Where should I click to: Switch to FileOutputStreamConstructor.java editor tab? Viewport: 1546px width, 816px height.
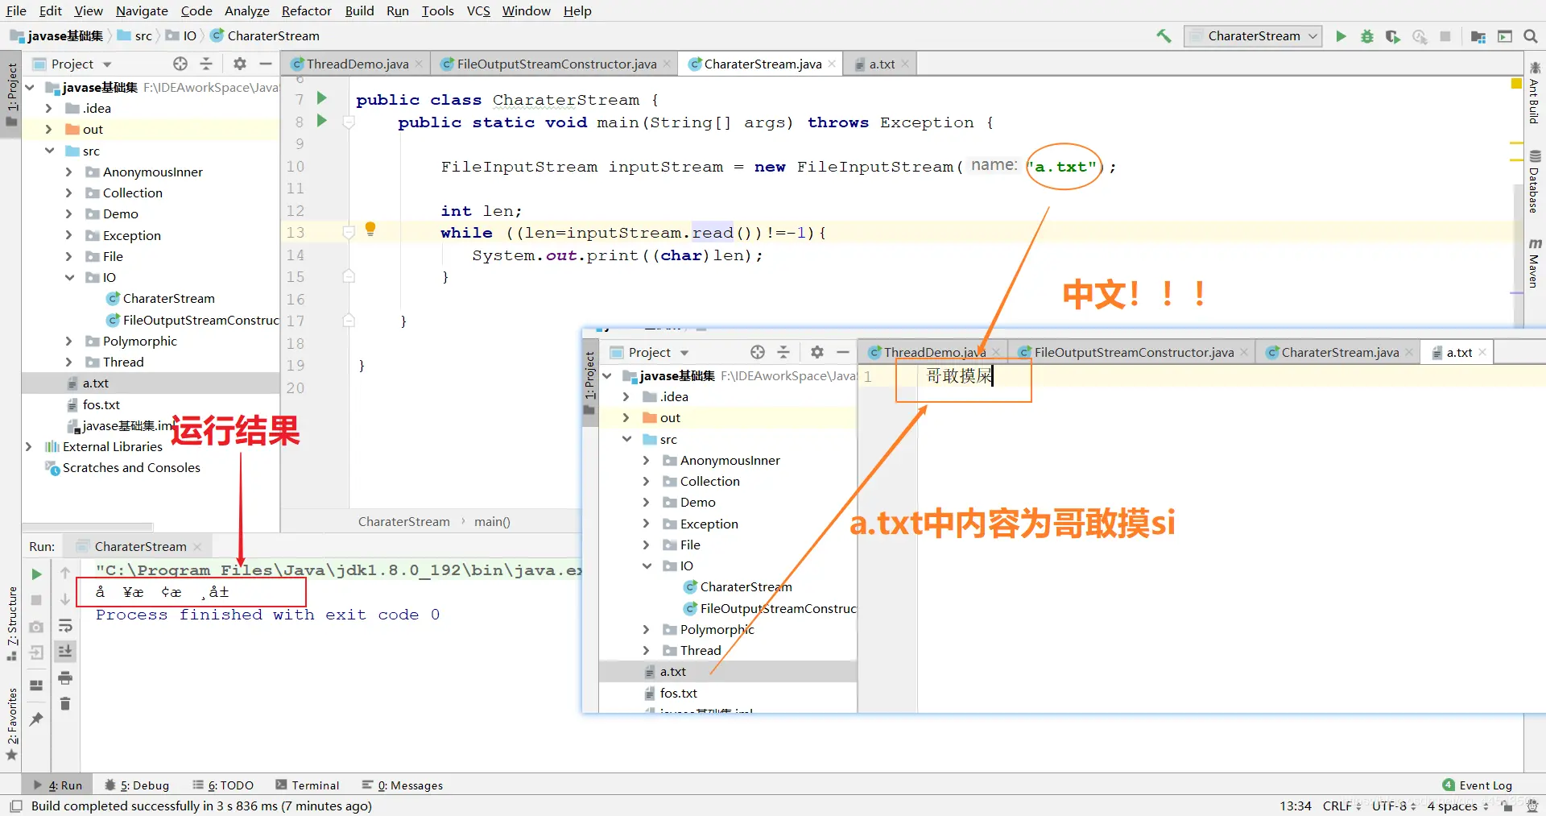click(x=555, y=64)
